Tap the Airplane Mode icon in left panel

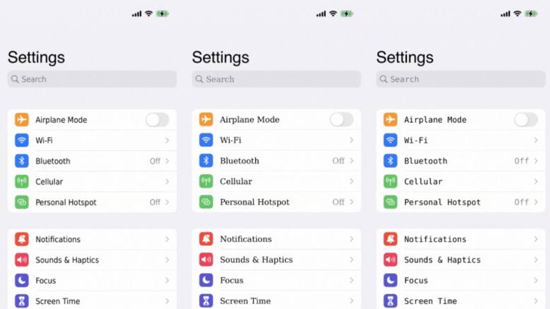pos(22,120)
